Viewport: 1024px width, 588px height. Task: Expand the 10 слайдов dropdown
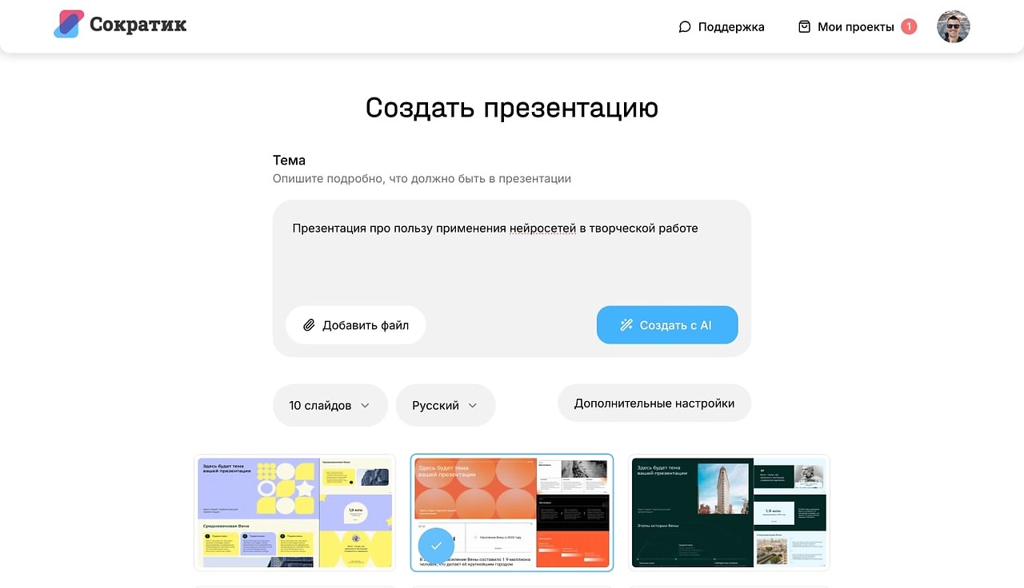pyautogui.click(x=330, y=405)
